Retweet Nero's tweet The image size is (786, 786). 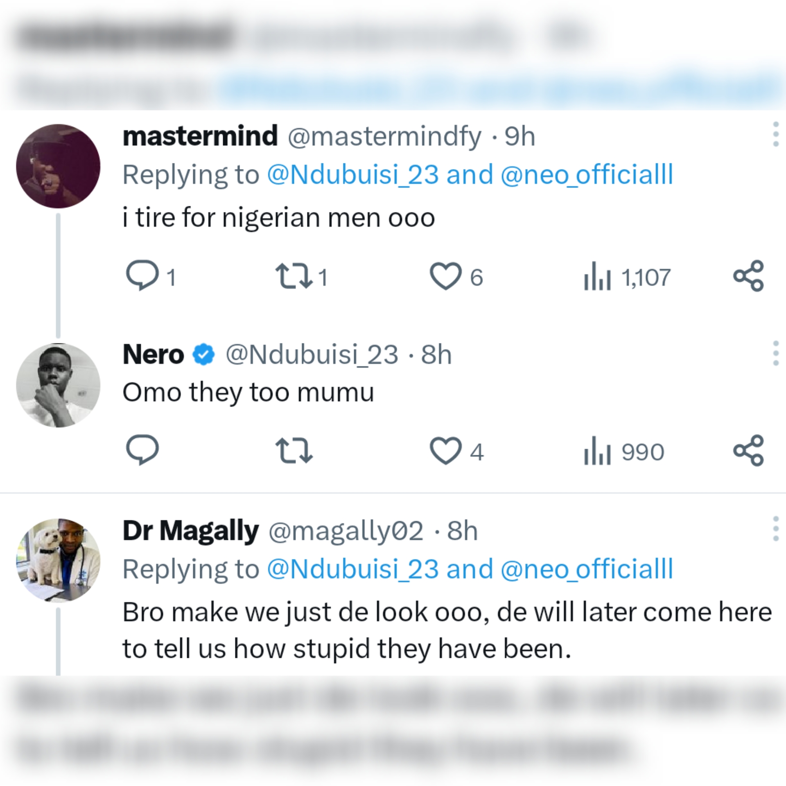[x=295, y=450]
